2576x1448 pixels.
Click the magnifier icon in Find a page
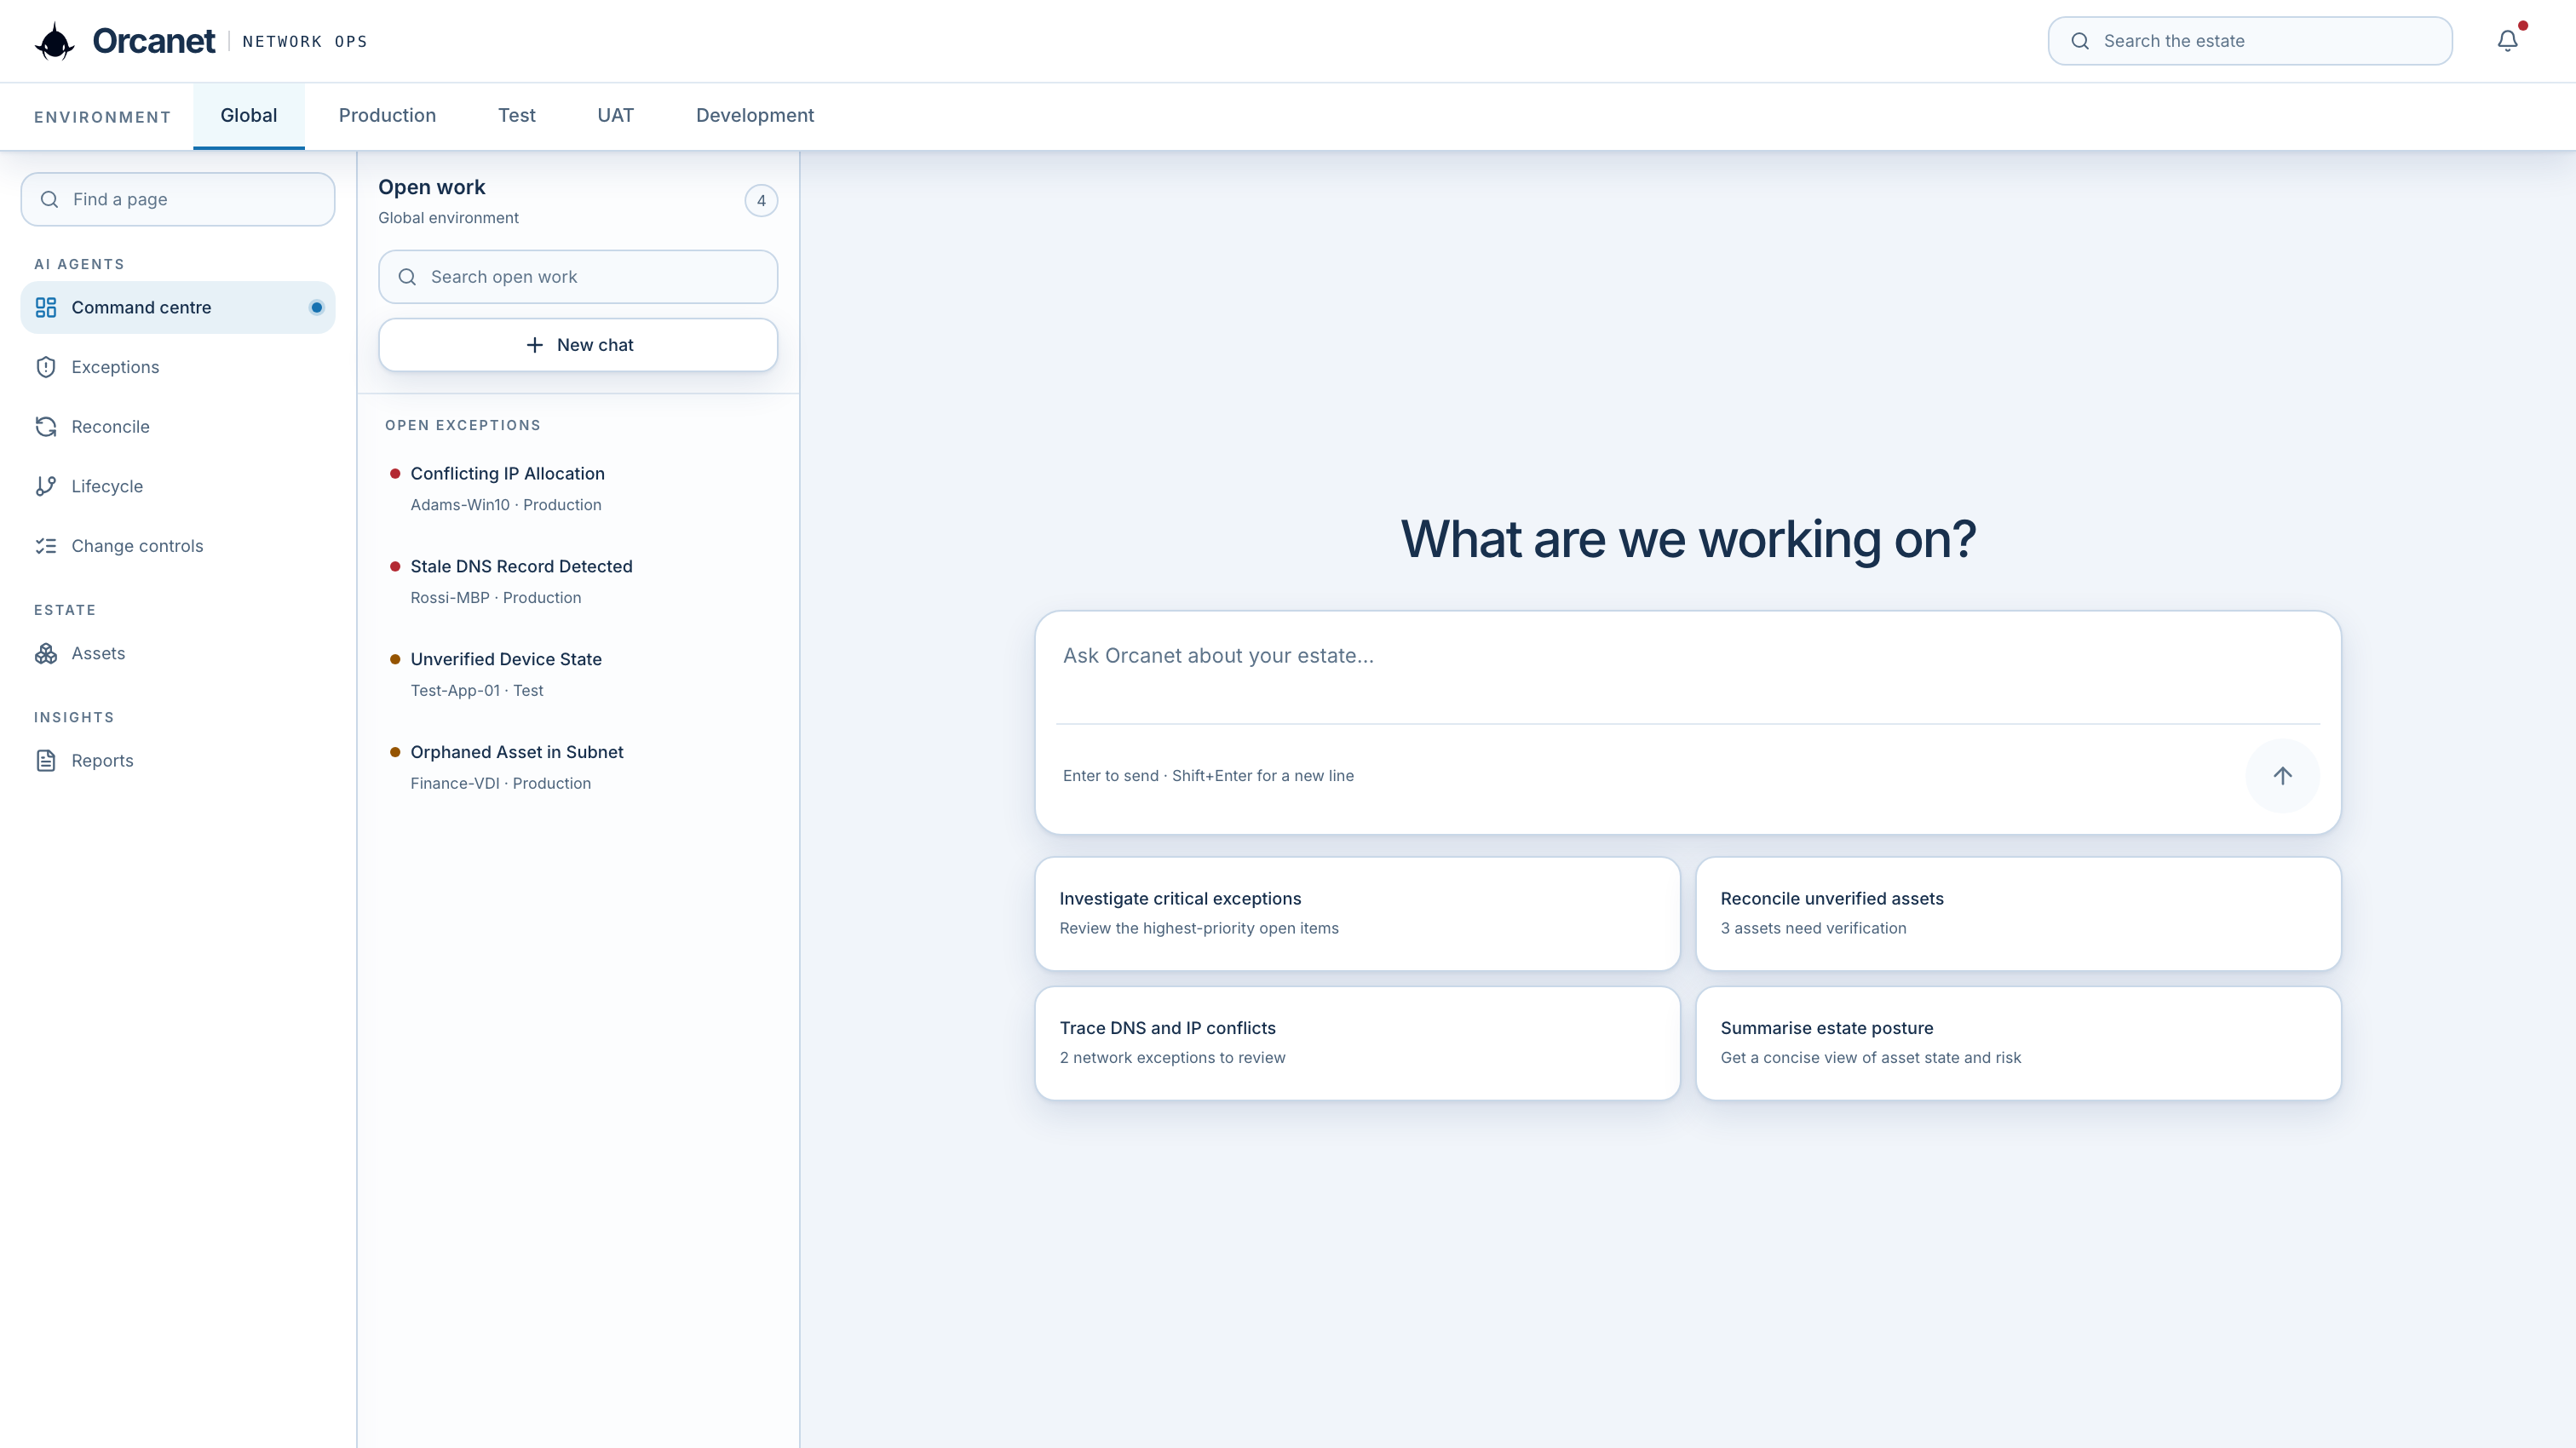(49, 199)
